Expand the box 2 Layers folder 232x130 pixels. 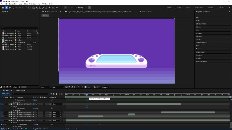[x=1, y=40]
